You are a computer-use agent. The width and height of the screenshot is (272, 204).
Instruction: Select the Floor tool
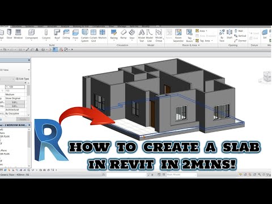click(x=75, y=35)
